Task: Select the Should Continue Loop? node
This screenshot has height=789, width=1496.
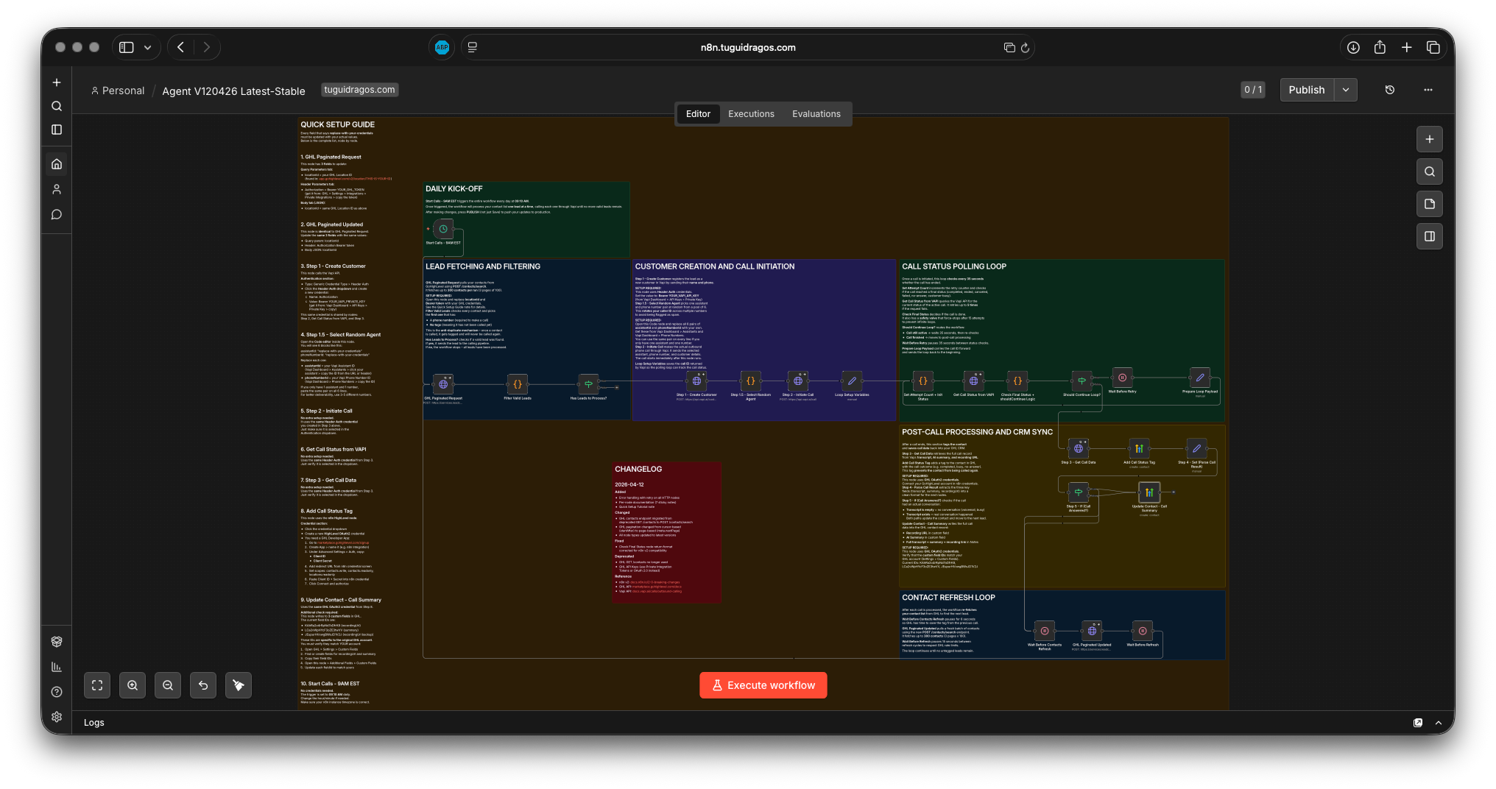Action: [x=1082, y=381]
